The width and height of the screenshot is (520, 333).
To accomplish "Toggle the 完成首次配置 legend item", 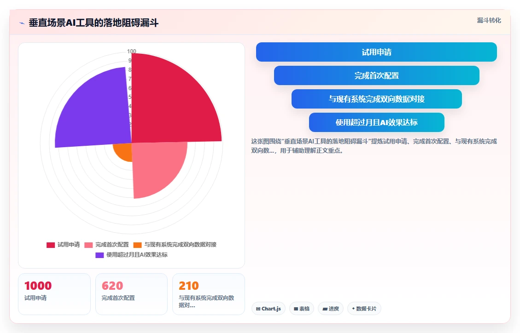I will click(106, 245).
